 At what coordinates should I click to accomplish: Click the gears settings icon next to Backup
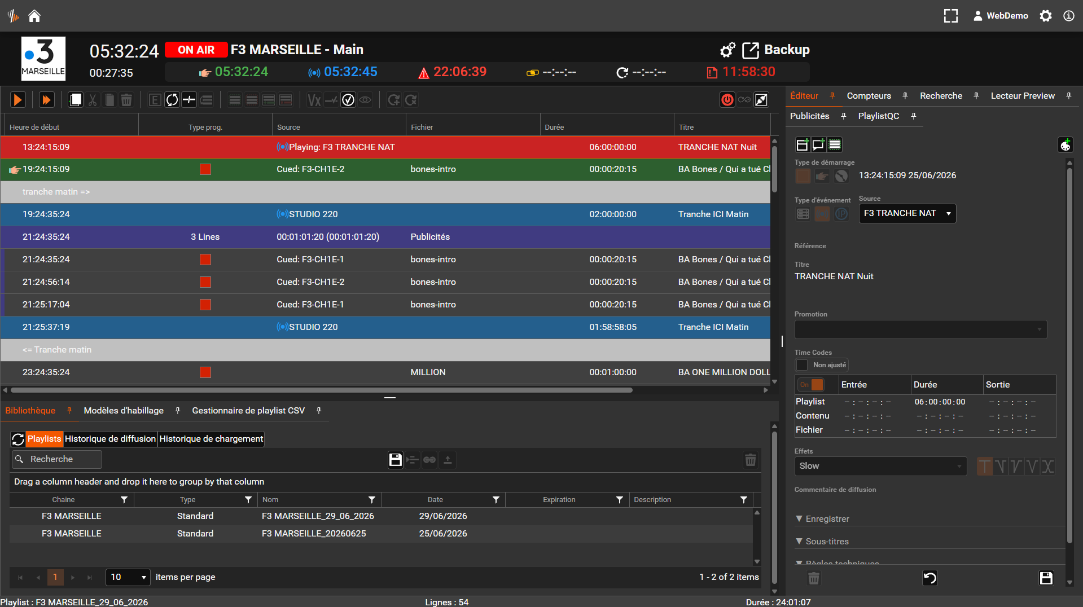pos(727,50)
